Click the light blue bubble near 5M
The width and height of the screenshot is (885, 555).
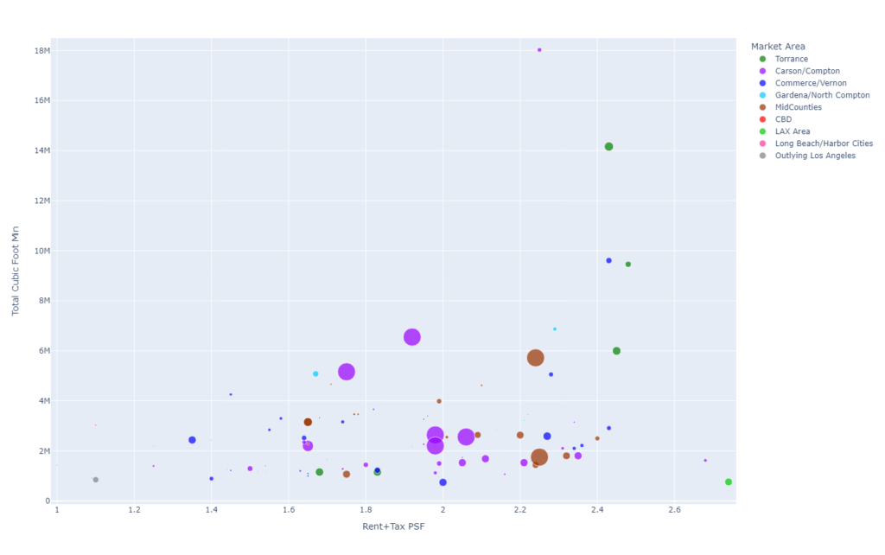(315, 374)
